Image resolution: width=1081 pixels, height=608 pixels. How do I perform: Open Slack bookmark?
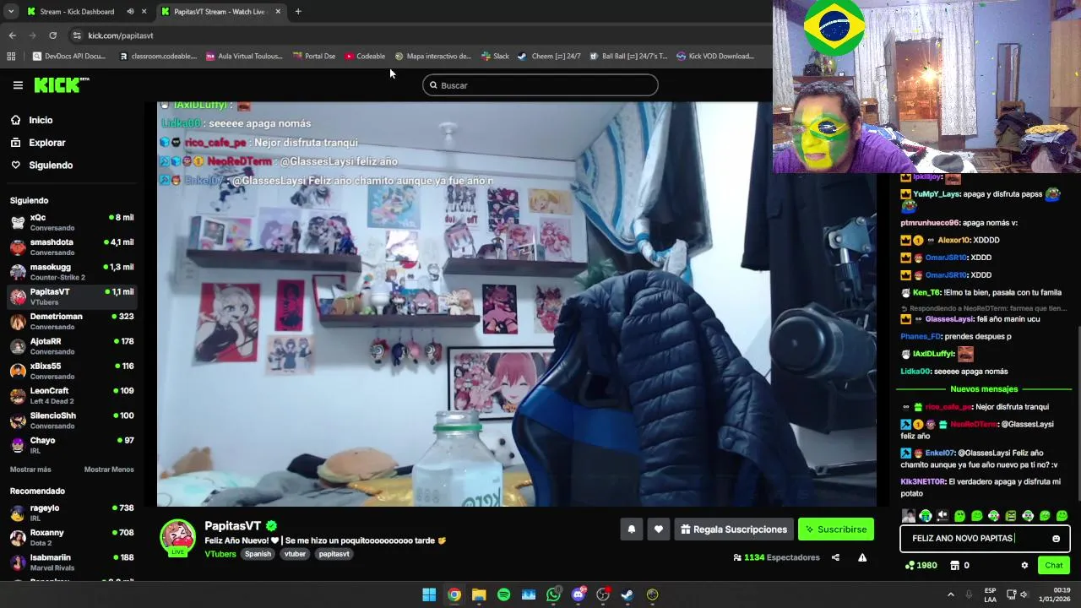[496, 57]
